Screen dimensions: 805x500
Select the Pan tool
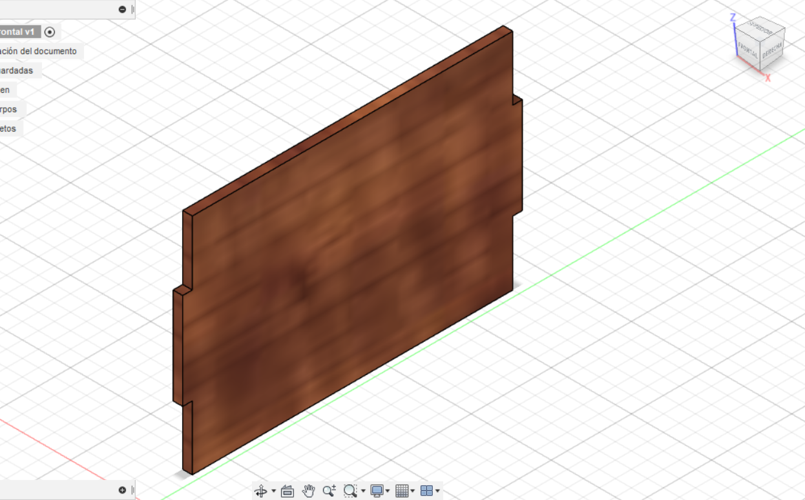coord(308,490)
